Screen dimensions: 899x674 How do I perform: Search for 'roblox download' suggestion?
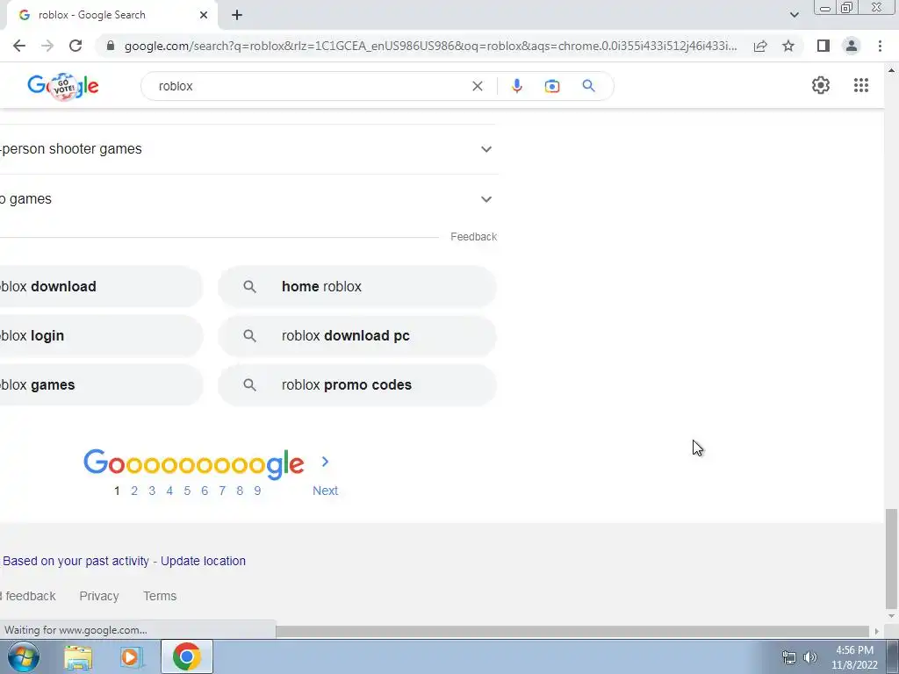[101, 287]
